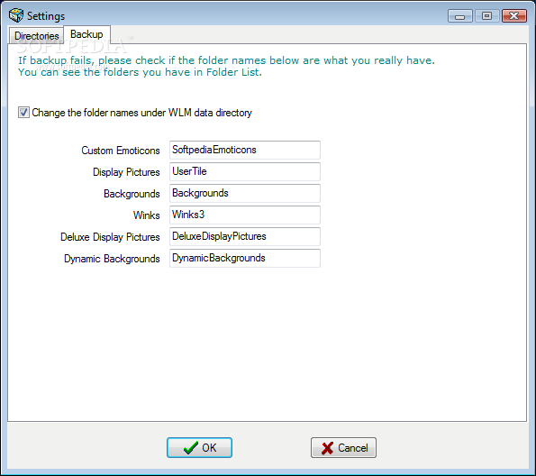Viewport: 536px width, 476px height.
Task: Minimize the Settings window
Action: click(x=459, y=16)
